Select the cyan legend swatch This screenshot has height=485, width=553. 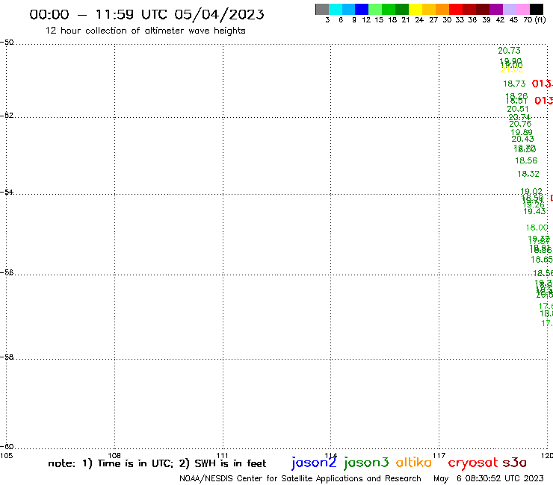(336, 9)
